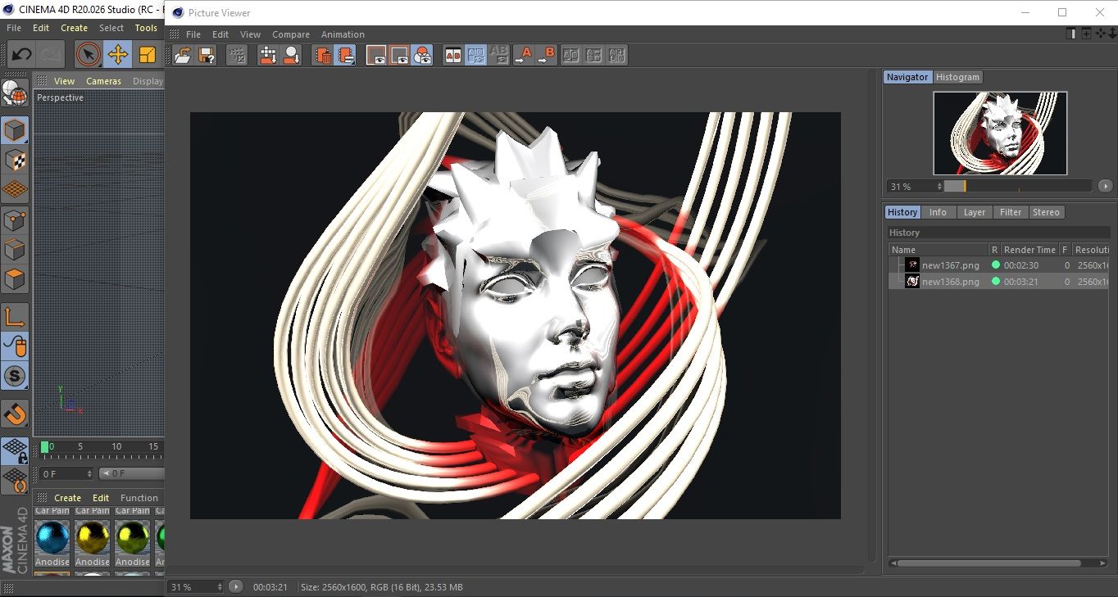The width and height of the screenshot is (1118, 597).
Task: Enable Model mode cube icon
Action: click(15, 130)
